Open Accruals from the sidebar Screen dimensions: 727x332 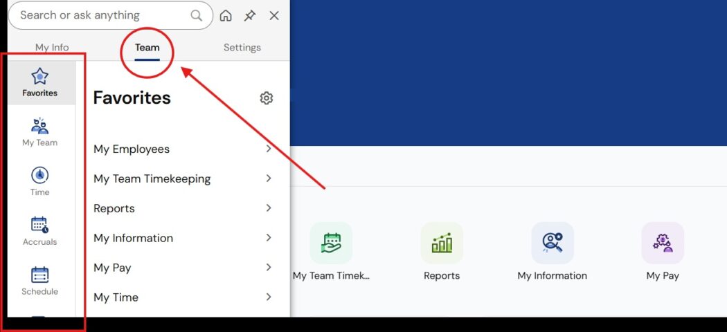39,231
